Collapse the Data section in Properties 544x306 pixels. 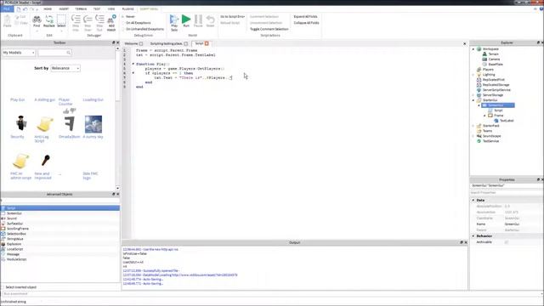tap(473, 201)
